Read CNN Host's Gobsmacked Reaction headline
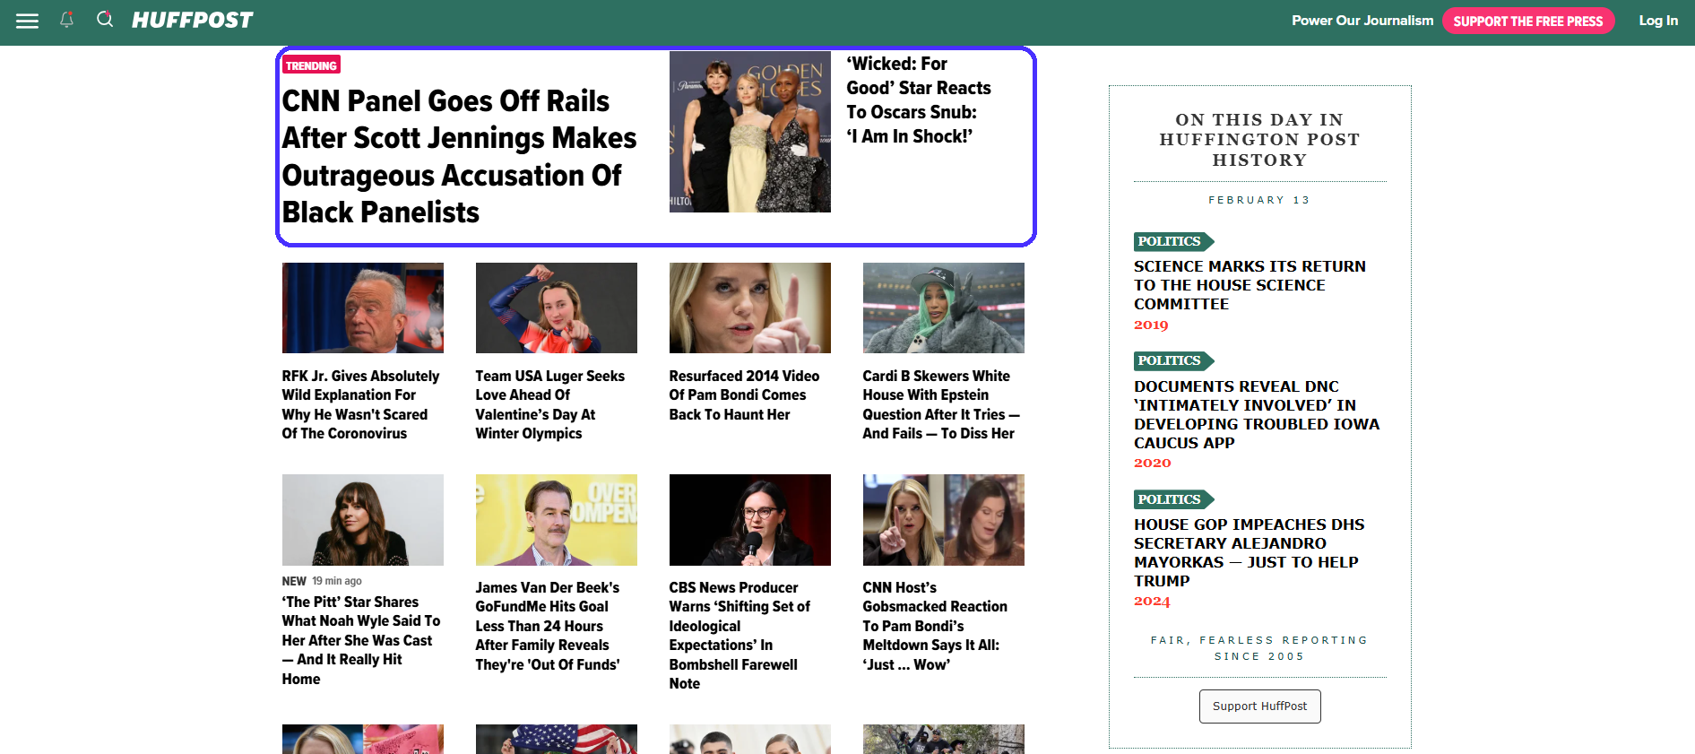Viewport: 1695px width, 754px height. (935, 626)
